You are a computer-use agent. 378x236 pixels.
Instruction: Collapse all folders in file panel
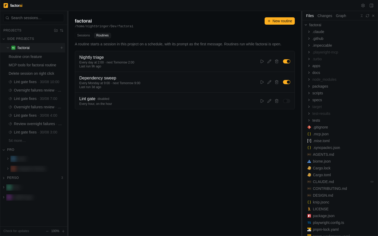[362, 16]
